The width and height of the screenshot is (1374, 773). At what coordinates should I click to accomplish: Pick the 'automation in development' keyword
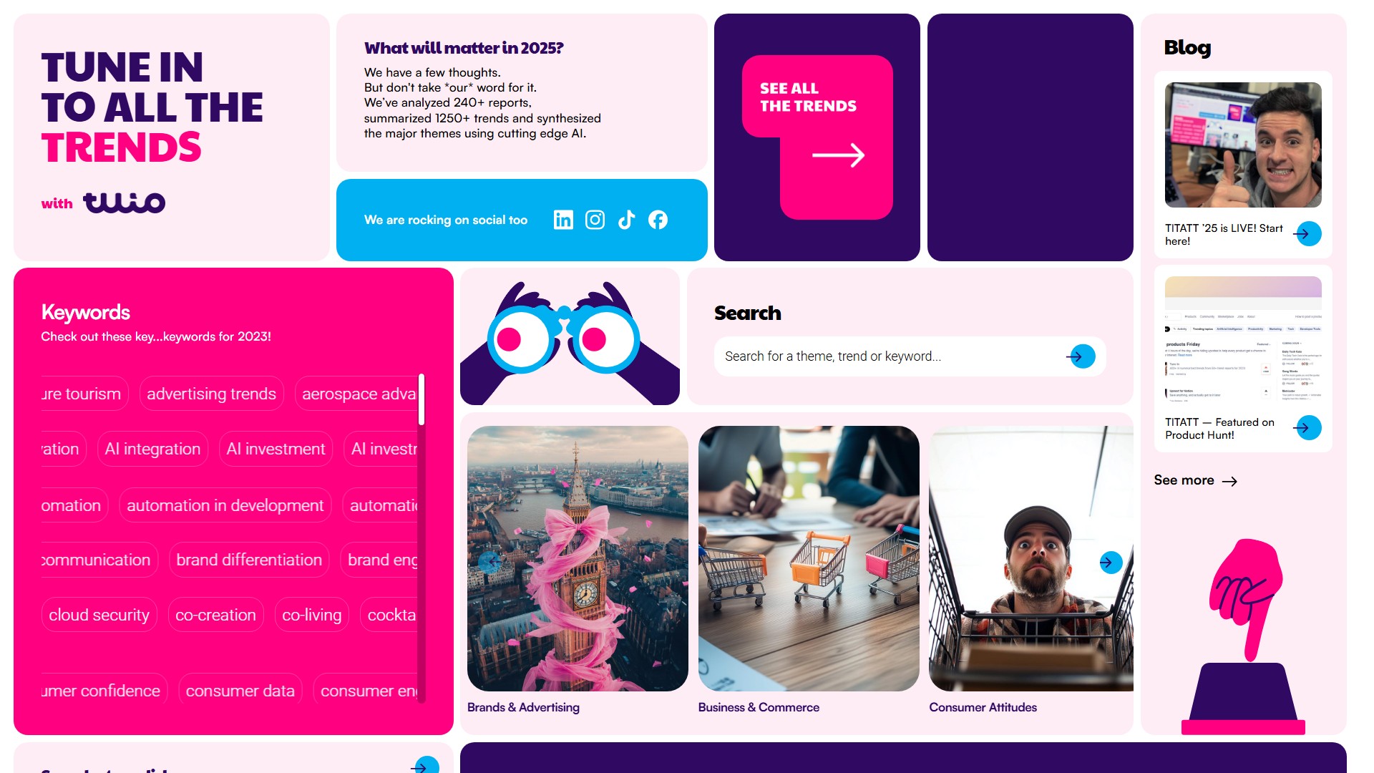[x=225, y=505]
